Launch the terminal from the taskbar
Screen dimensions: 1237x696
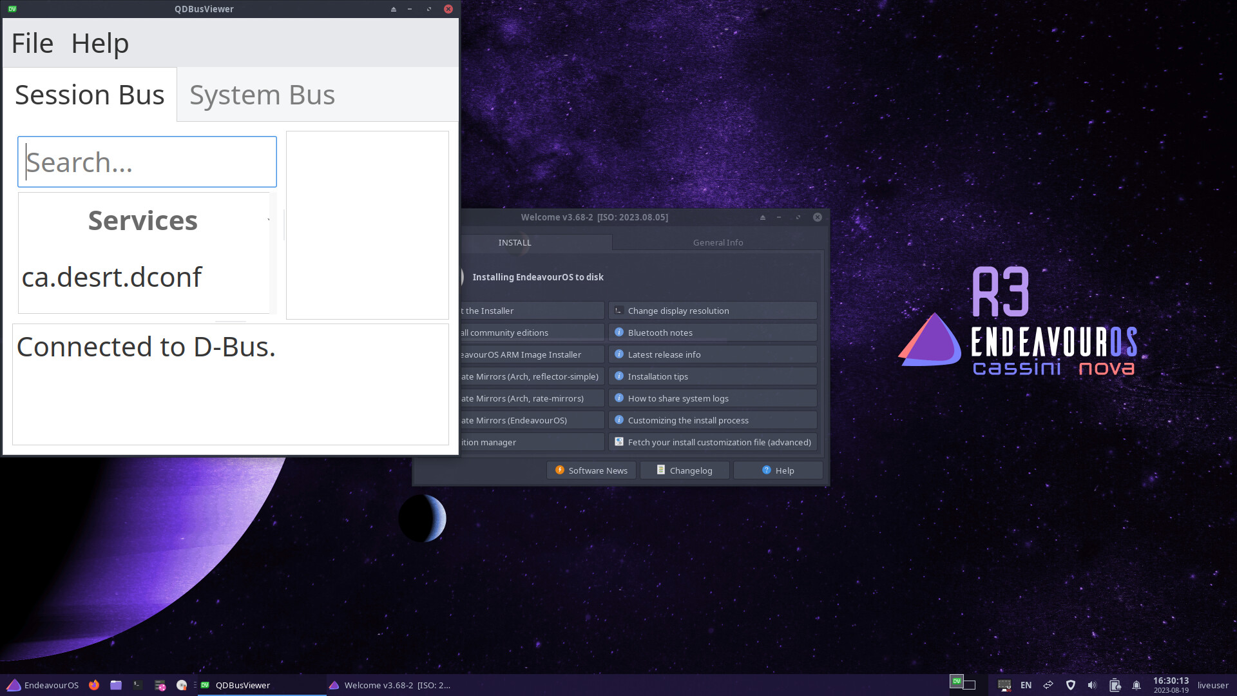138,685
